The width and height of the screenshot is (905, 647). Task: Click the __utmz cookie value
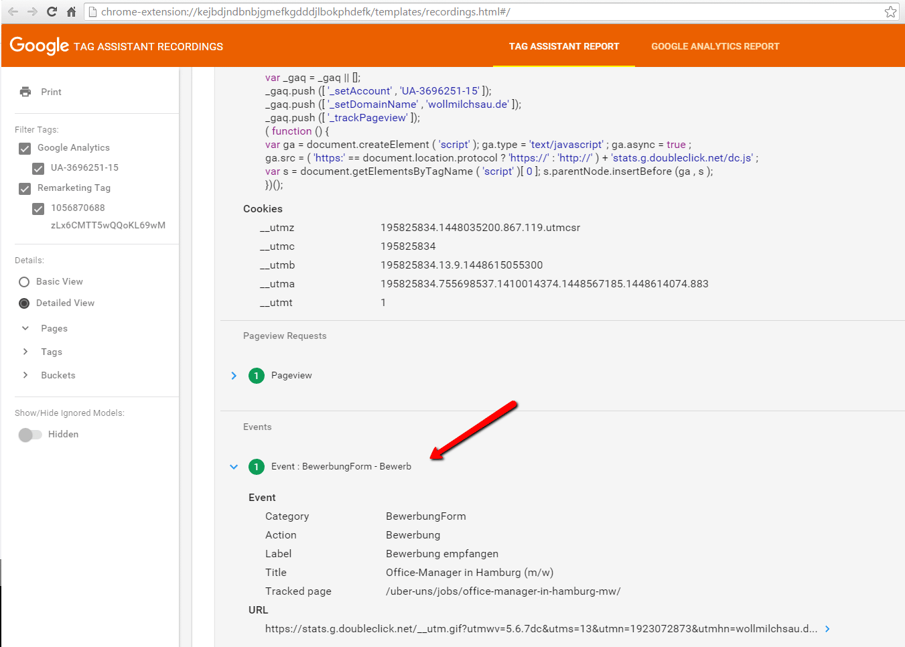(480, 228)
